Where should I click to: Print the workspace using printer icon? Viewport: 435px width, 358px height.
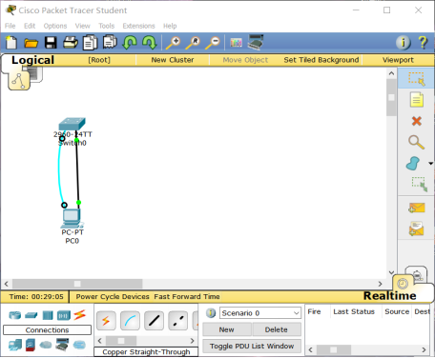coord(71,43)
